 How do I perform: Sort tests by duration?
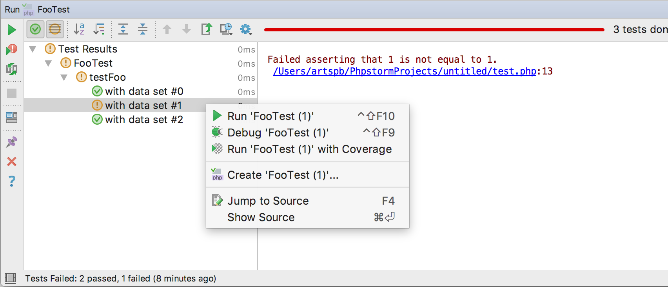(x=99, y=29)
